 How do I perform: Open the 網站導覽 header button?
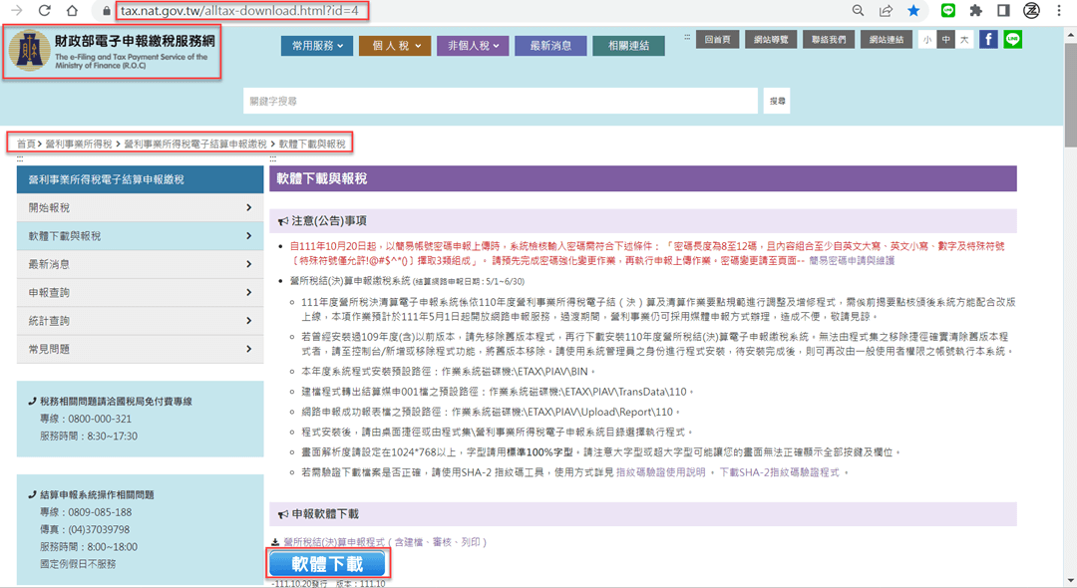click(x=771, y=40)
